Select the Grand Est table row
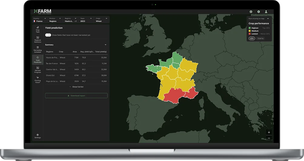 pyautogui.click(x=76, y=75)
